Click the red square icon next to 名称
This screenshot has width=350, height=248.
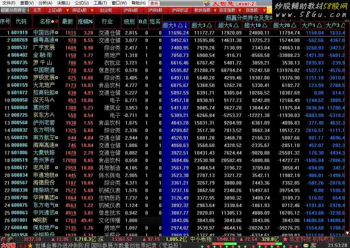point(57,21)
